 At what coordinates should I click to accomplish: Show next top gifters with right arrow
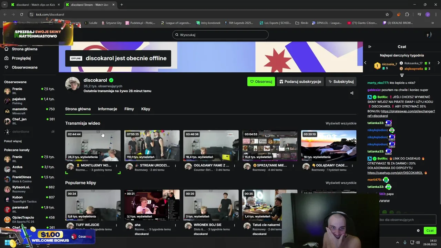pos(438,63)
